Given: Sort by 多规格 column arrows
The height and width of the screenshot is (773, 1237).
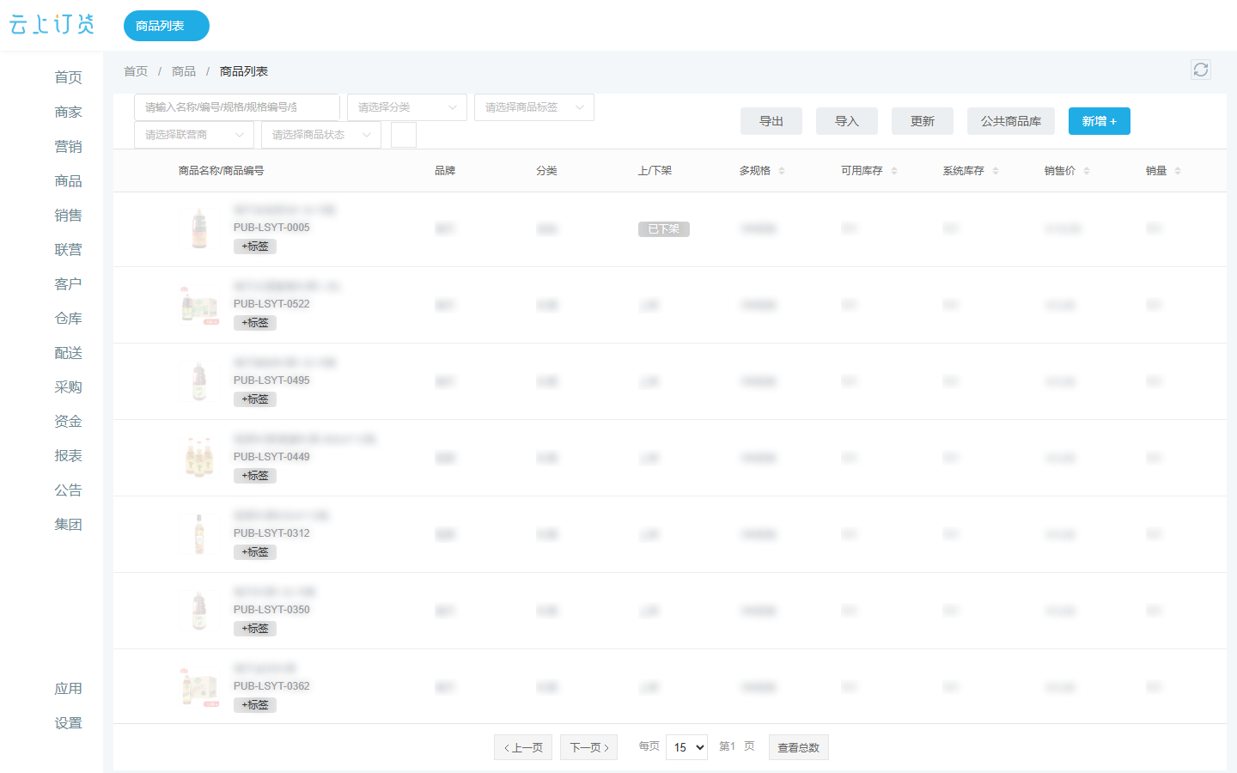Looking at the screenshot, I should click(x=782, y=171).
